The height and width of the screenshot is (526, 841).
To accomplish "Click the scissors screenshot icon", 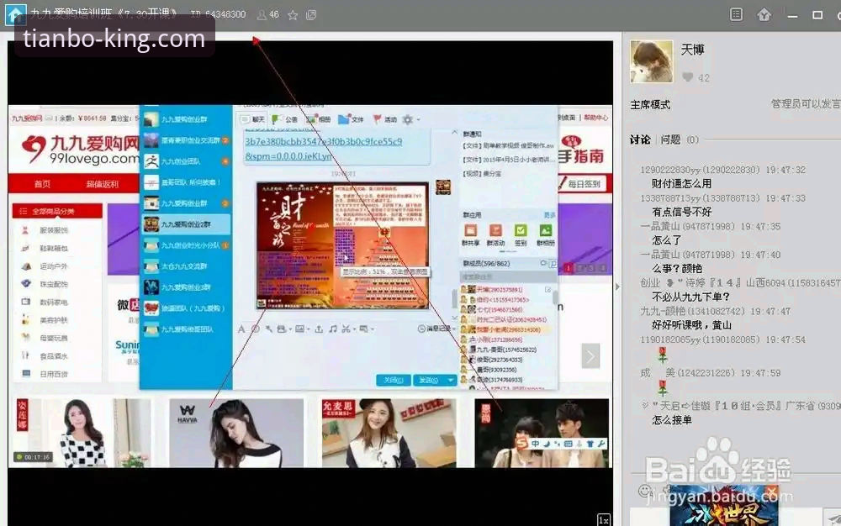I will pos(346,329).
